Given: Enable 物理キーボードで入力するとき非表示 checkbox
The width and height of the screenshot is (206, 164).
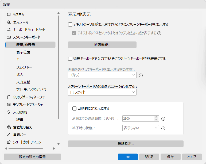Looking at the screenshot, I should click(70, 59).
